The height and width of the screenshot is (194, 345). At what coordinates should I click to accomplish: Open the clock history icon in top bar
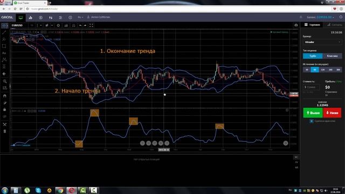pos(70,18)
